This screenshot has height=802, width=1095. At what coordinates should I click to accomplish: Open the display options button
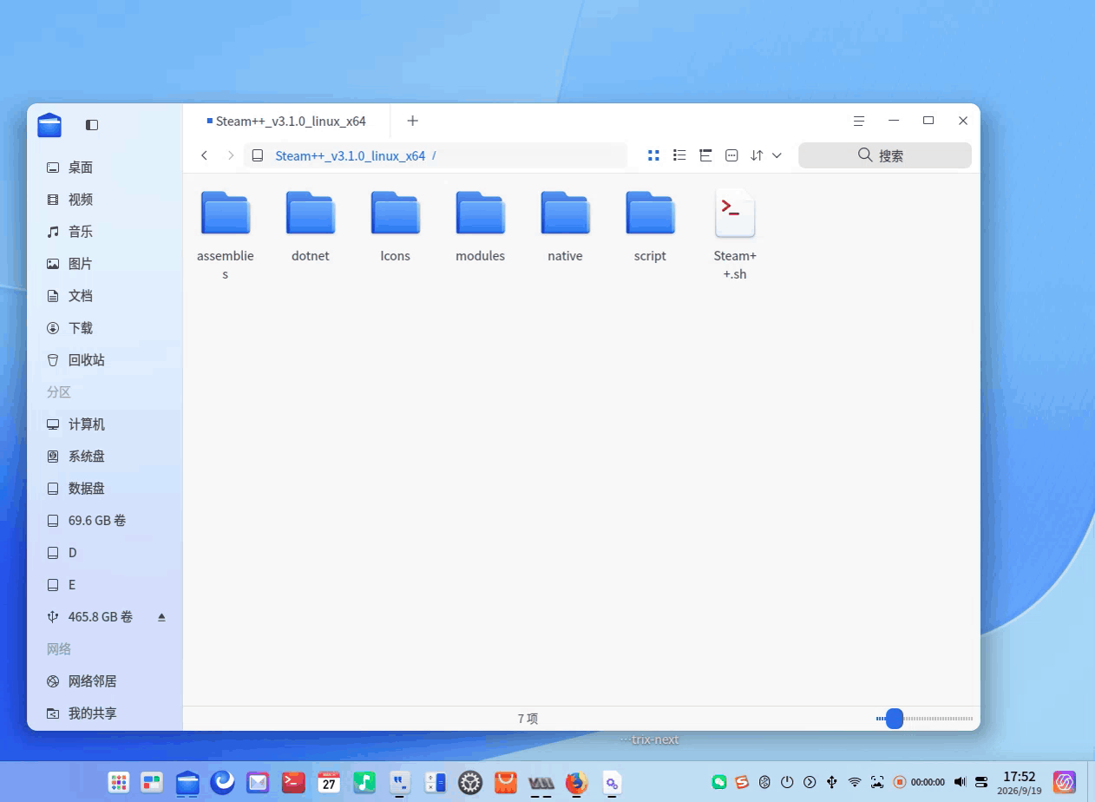tap(731, 155)
